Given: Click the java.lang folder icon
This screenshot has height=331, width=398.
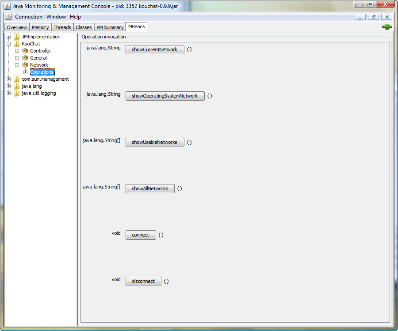Looking at the screenshot, I should 16,86.
